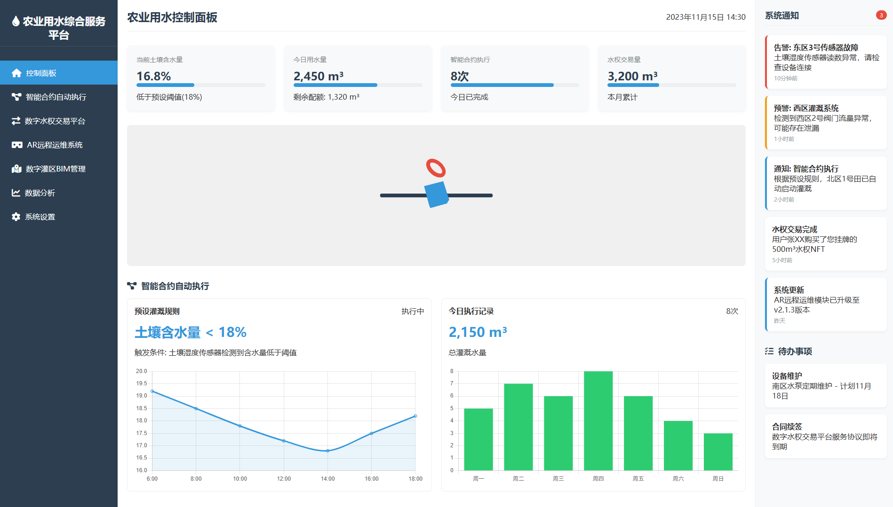
Task: Click the 智能合约自动执行 sidebar node icon
Action: pos(16,97)
